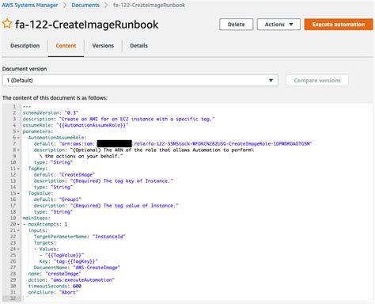Collapse the TagValue block fold arrow
This screenshot has height=304, width=375.
pos(18,193)
